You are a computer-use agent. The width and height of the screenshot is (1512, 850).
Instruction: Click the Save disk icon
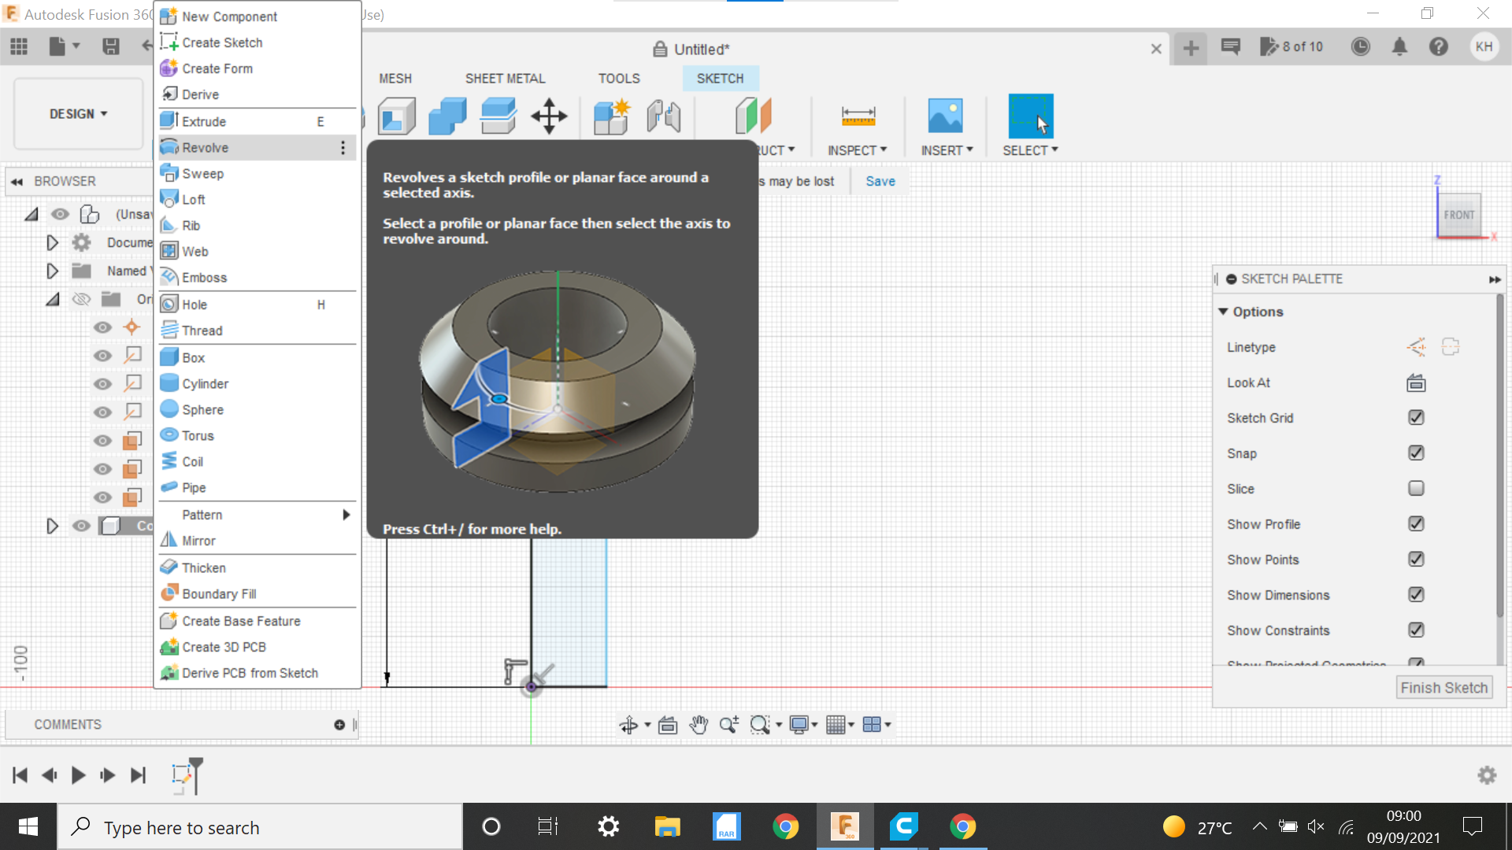tap(111, 46)
